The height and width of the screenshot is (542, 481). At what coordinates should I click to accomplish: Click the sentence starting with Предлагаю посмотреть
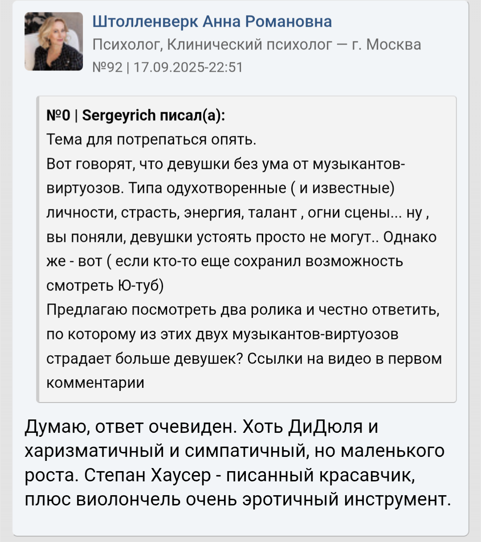(243, 310)
